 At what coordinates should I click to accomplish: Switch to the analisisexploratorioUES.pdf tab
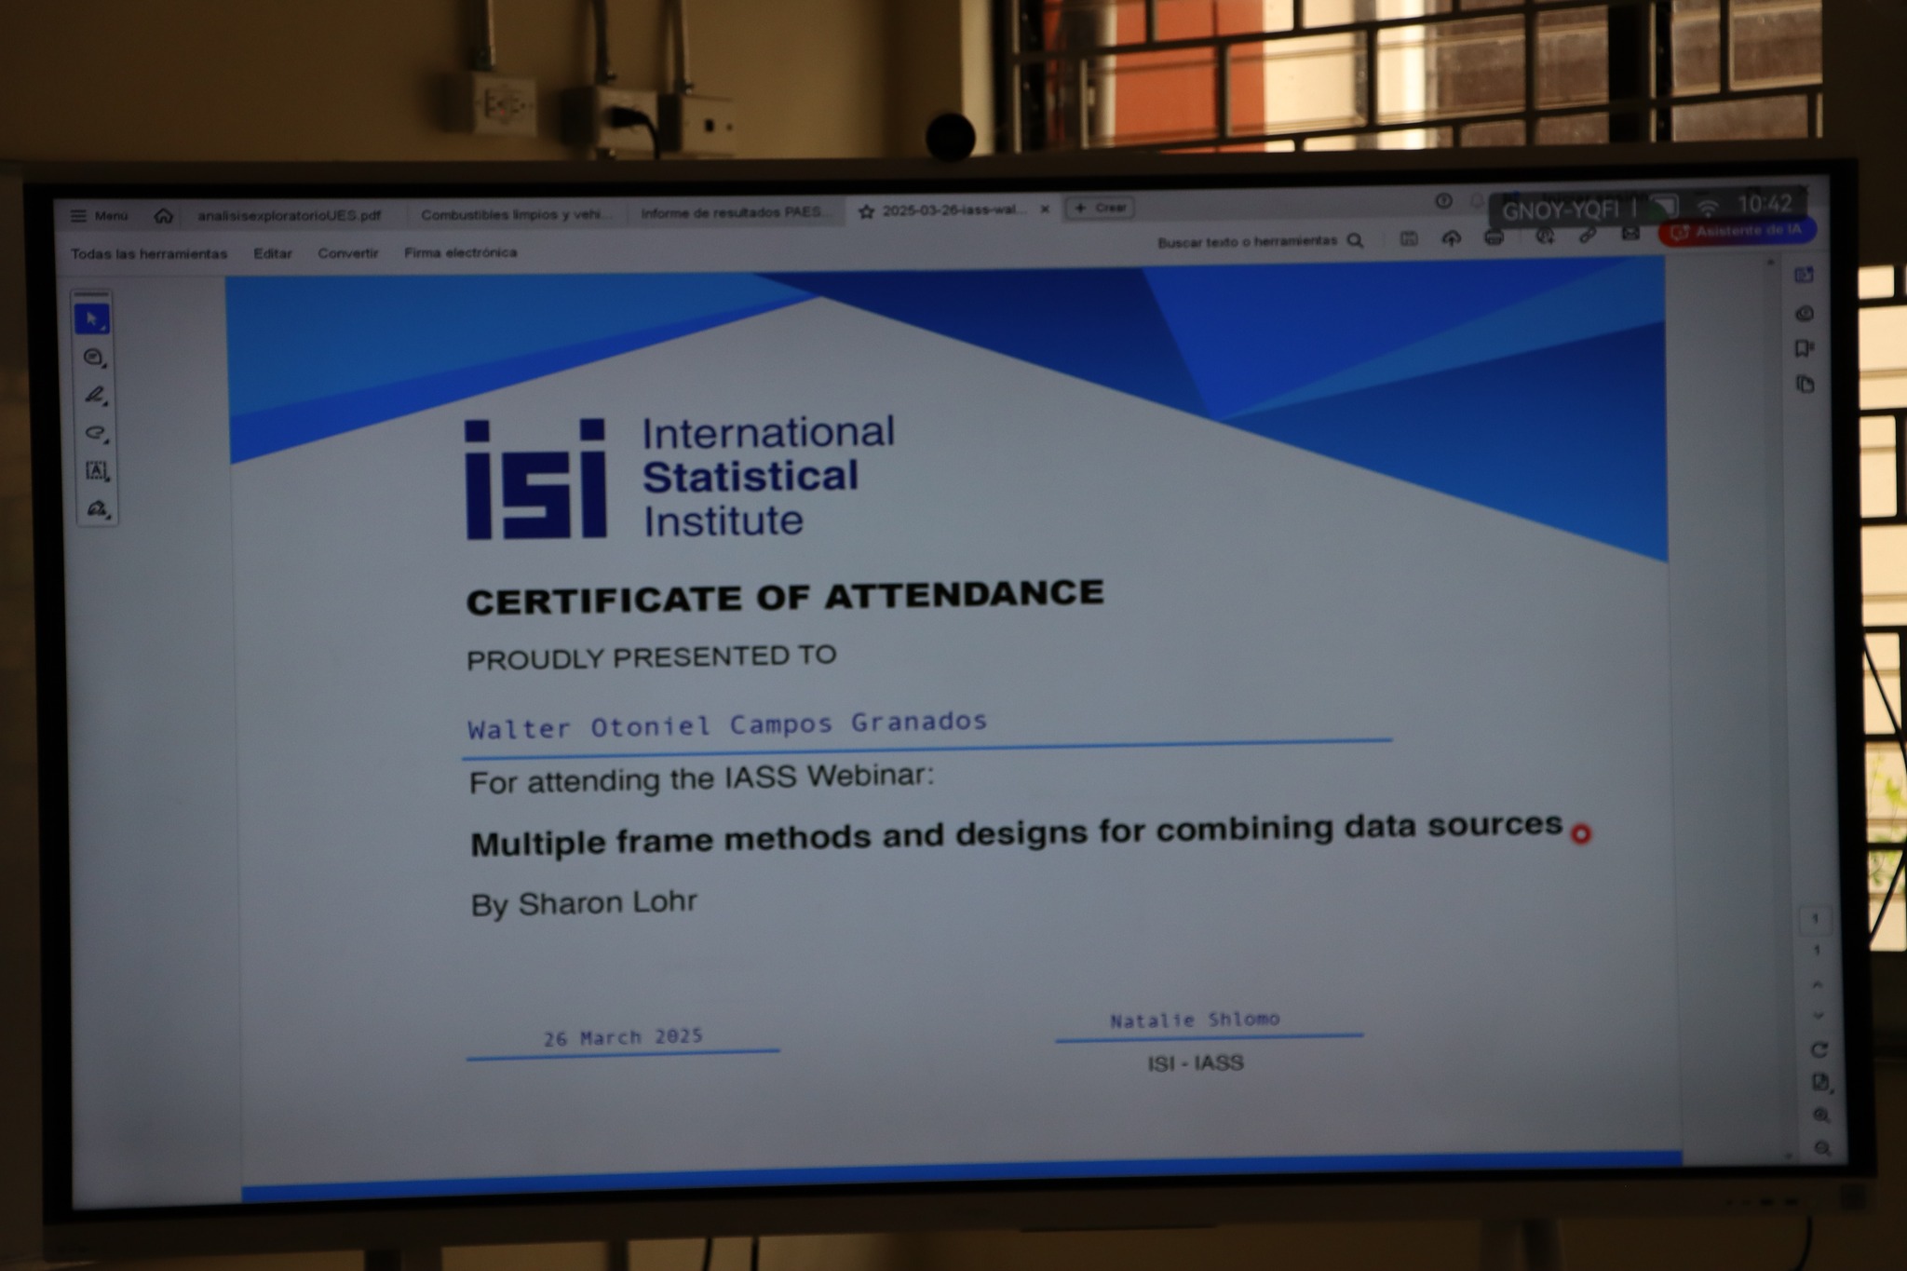(289, 216)
